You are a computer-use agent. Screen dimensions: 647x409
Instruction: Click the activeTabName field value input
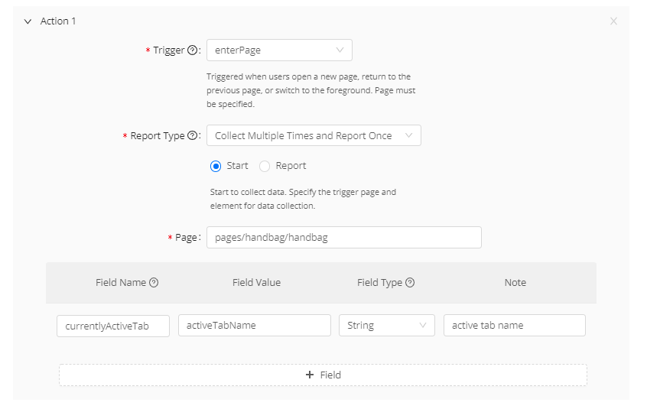click(254, 326)
